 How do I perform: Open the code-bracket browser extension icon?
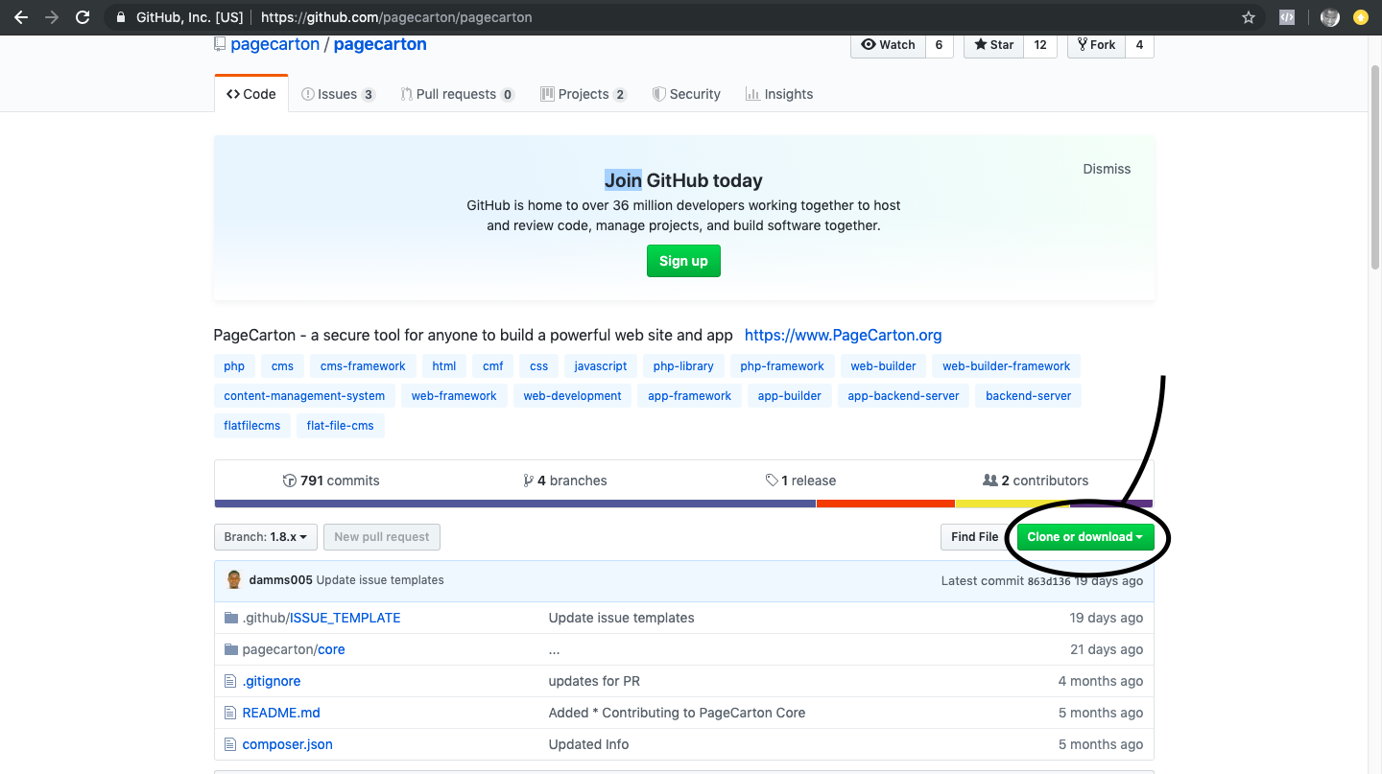click(1288, 17)
